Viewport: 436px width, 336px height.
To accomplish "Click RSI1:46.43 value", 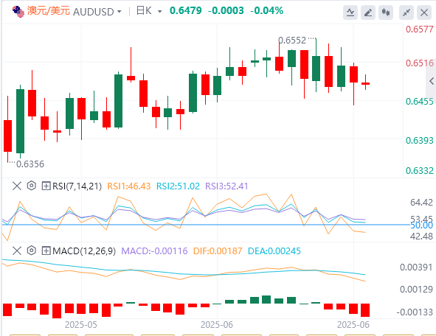I will pos(129,186).
